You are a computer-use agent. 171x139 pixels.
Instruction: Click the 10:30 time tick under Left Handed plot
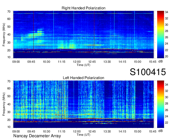click(x=47, y=131)
